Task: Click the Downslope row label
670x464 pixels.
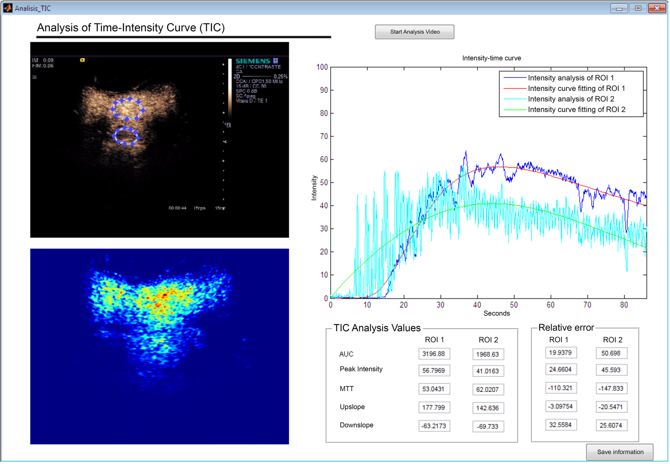Action: click(356, 425)
